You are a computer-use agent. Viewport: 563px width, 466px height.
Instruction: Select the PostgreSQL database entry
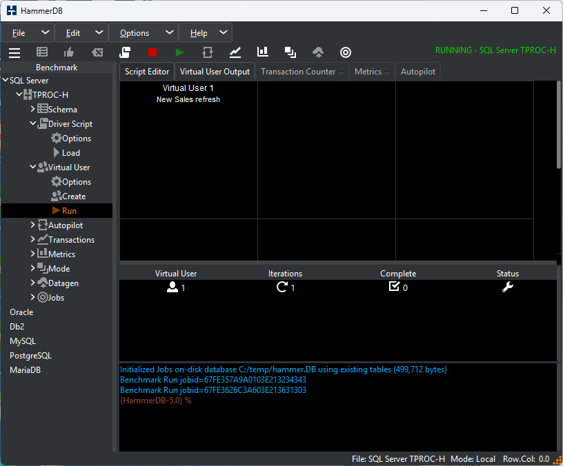pos(30,356)
